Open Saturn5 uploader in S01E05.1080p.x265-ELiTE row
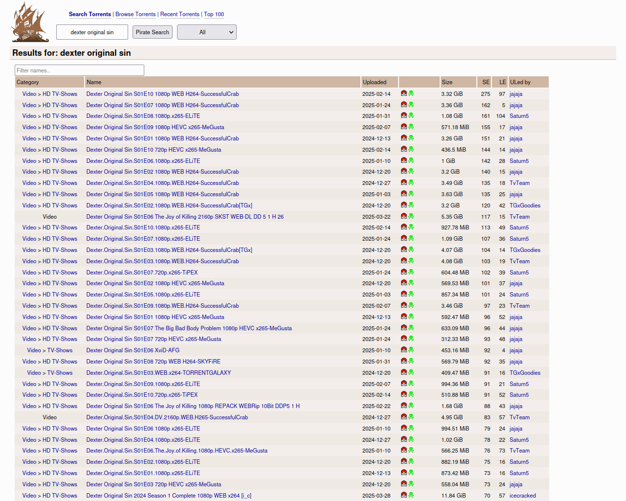The width and height of the screenshot is (626, 501). click(x=519, y=295)
